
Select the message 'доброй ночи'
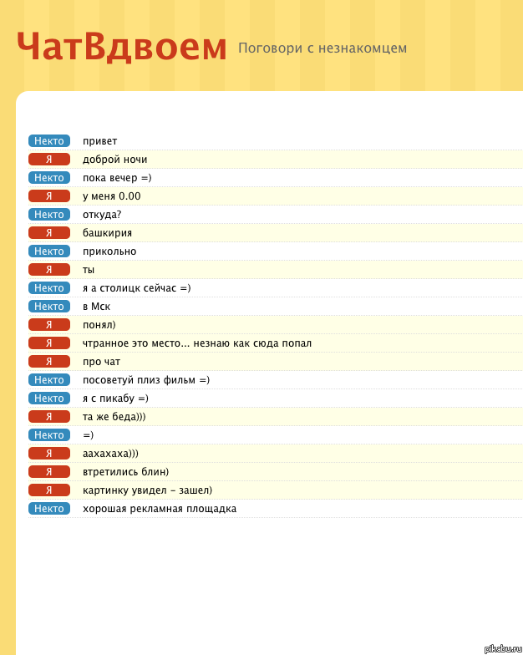[115, 160]
